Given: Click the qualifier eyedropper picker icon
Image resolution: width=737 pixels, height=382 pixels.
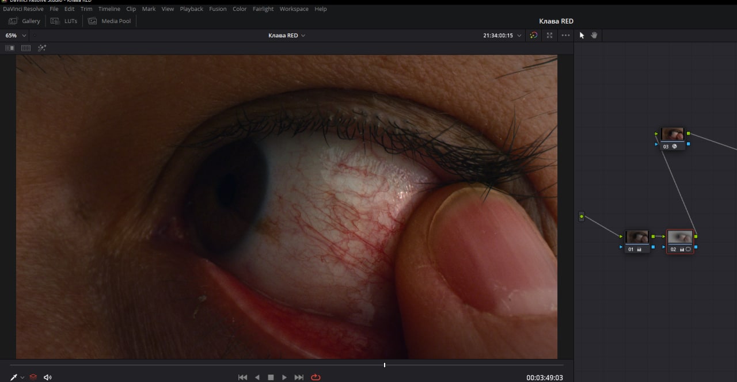Looking at the screenshot, I should [14, 377].
